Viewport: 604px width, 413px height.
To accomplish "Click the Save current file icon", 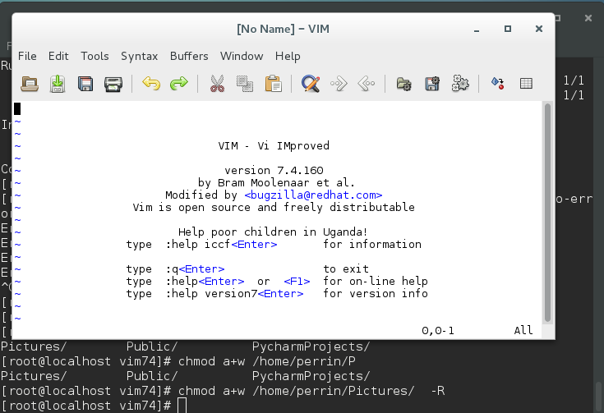I will coord(58,84).
